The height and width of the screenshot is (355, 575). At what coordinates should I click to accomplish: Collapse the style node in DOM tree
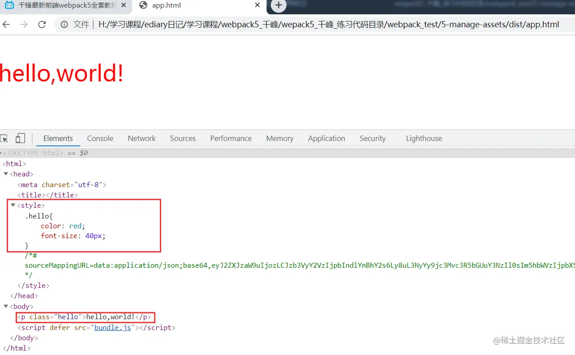pos(13,205)
